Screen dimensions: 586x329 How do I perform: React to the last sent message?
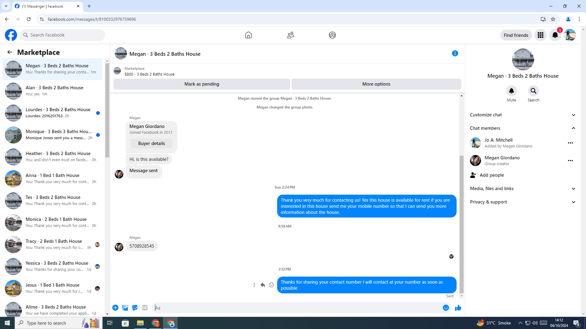click(271, 285)
